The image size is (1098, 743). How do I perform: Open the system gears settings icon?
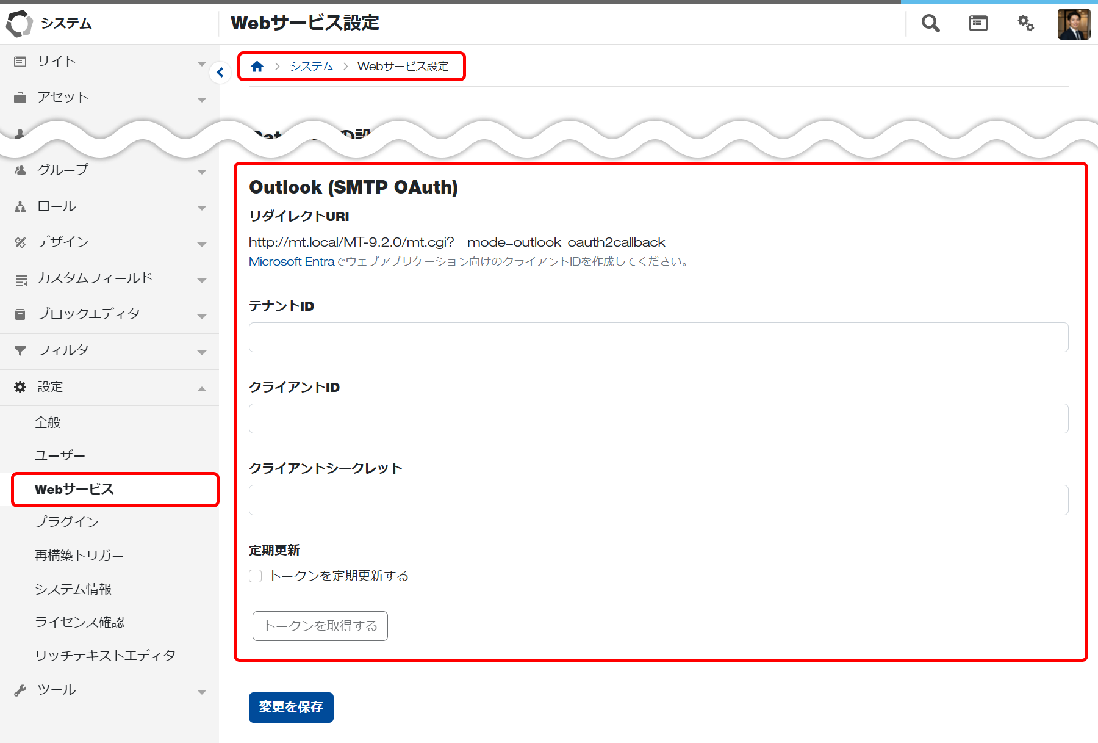point(1025,23)
